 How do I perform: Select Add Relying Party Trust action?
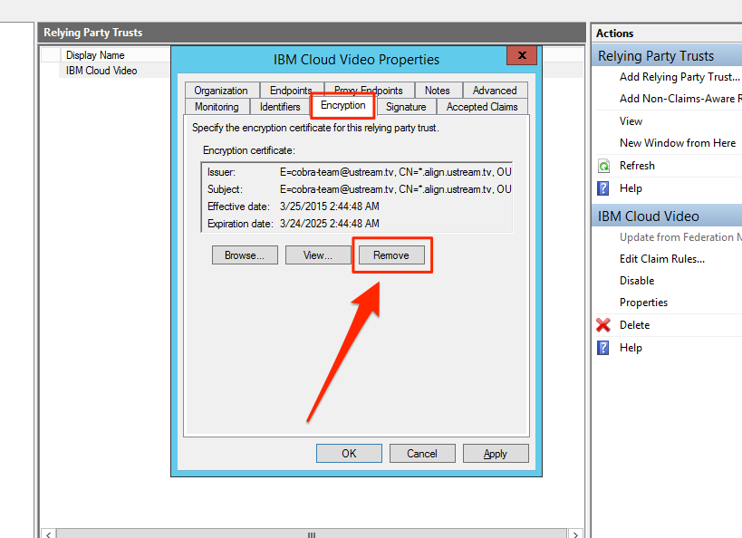(679, 77)
